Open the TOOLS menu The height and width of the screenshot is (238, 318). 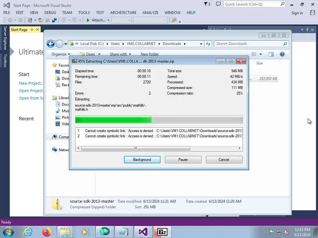(84, 12)
